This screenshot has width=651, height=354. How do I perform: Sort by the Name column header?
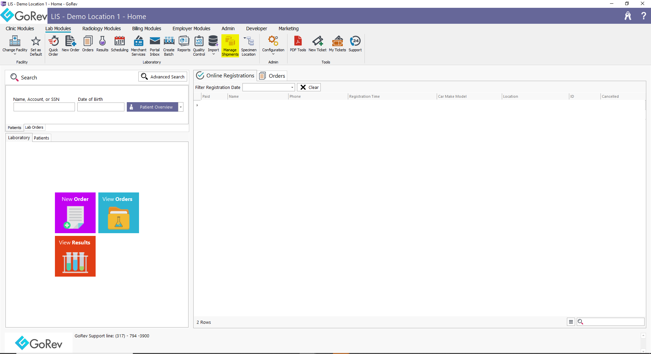(x=258, y=96)
